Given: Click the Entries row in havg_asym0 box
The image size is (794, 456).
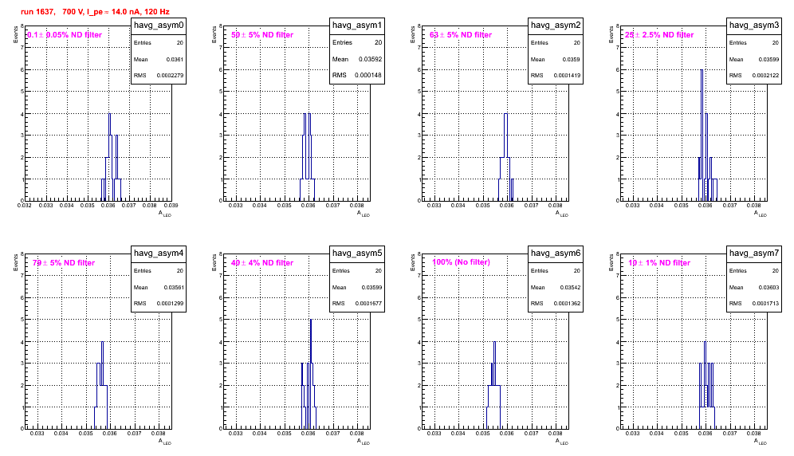Looking at the screenshot, I should click(159, 43).
